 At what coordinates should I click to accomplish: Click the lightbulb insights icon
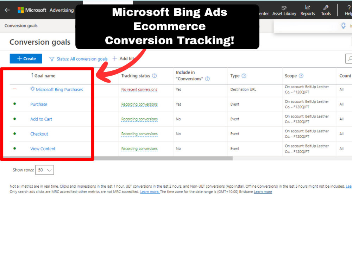click(344, 26)
